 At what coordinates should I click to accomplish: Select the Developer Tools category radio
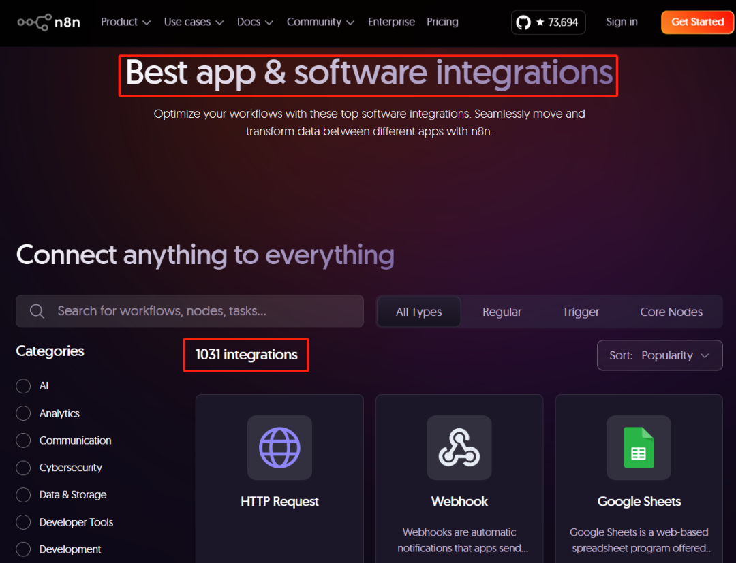click(23, 522)
